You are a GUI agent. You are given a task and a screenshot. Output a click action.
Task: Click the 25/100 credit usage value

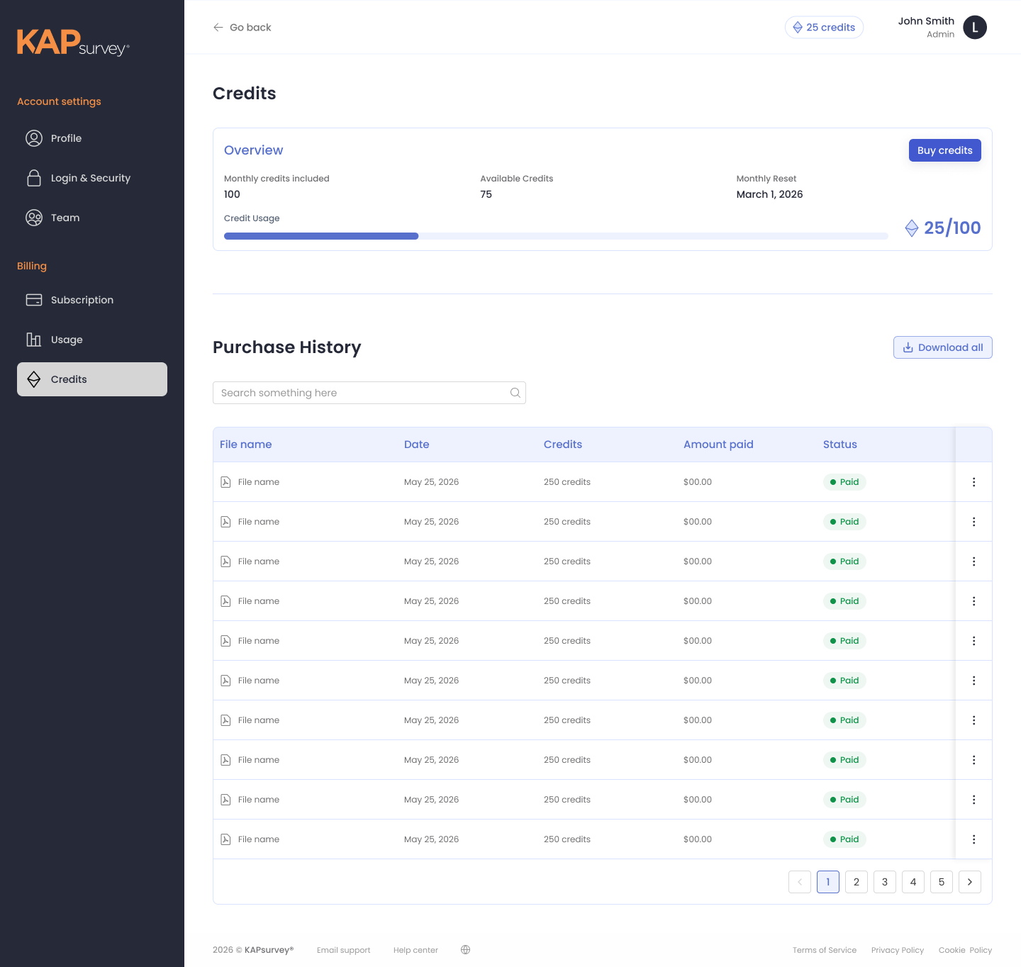pyautogui.click(x=952, y=228)
